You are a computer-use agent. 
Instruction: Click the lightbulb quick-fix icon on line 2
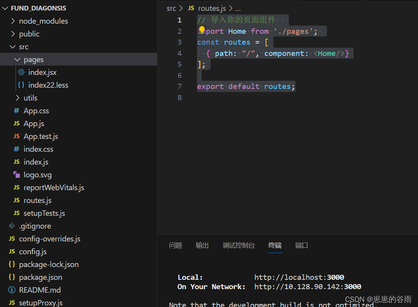coord(202,29)
